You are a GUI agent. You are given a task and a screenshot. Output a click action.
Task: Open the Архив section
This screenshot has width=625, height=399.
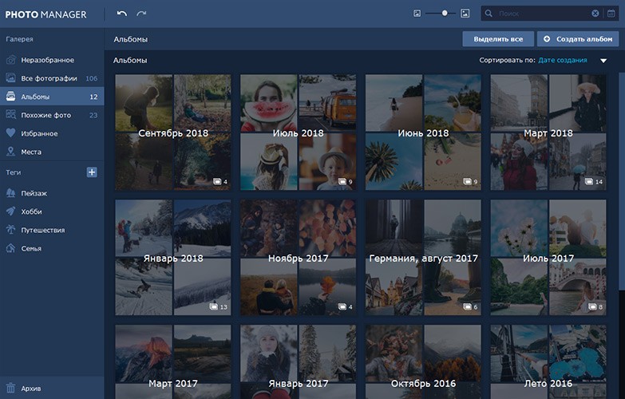tap(52, 388)
